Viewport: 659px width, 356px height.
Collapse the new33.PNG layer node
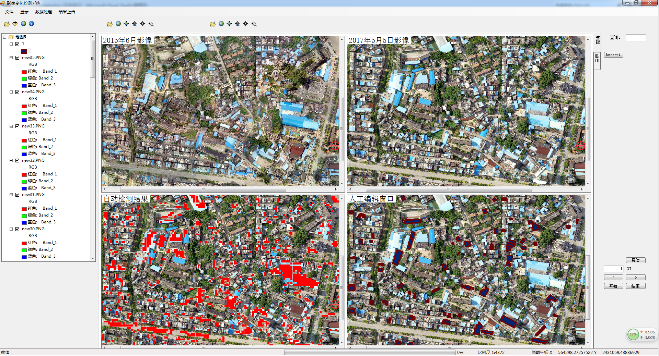(11, 126)
